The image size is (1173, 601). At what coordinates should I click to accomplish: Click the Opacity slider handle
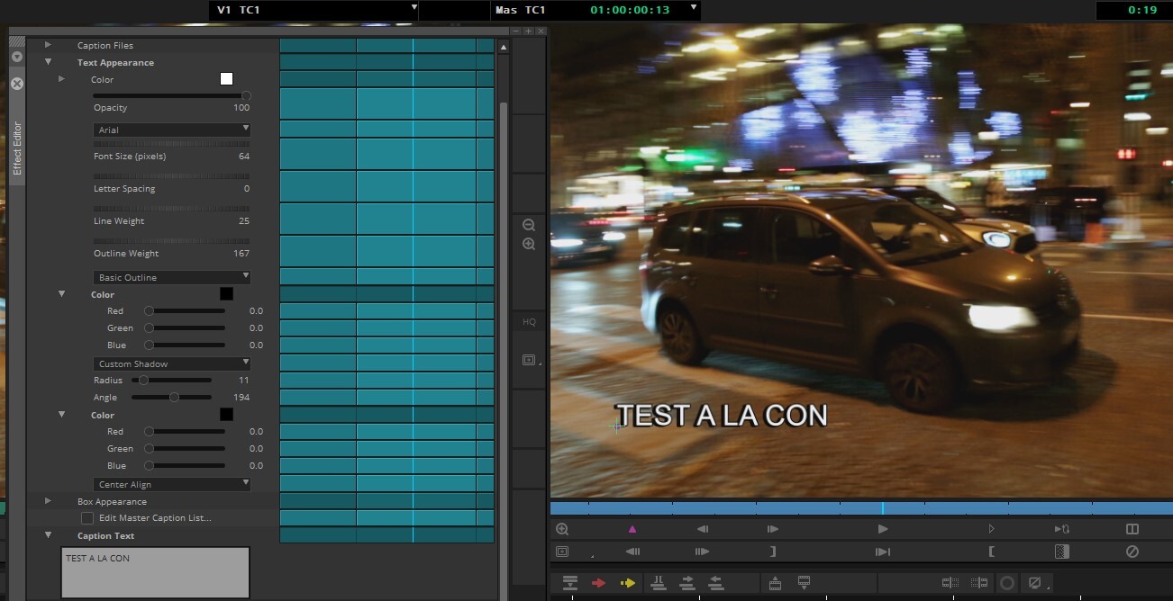coord(246,95)
